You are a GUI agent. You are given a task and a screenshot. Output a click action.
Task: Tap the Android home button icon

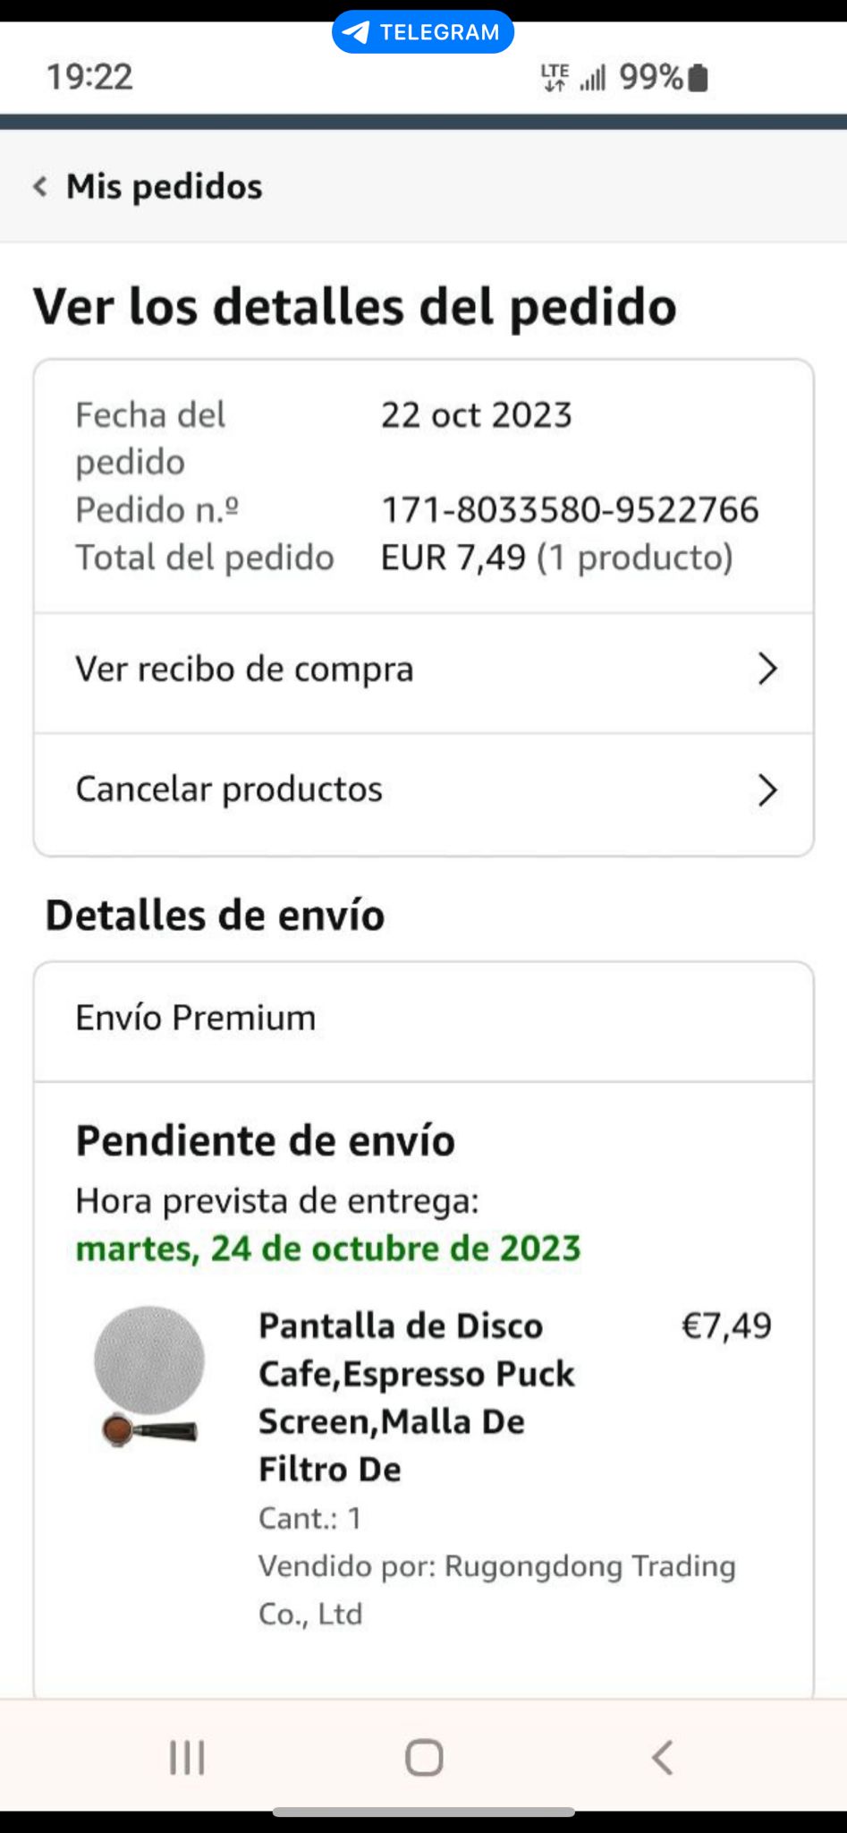[x=424, y=1757]
